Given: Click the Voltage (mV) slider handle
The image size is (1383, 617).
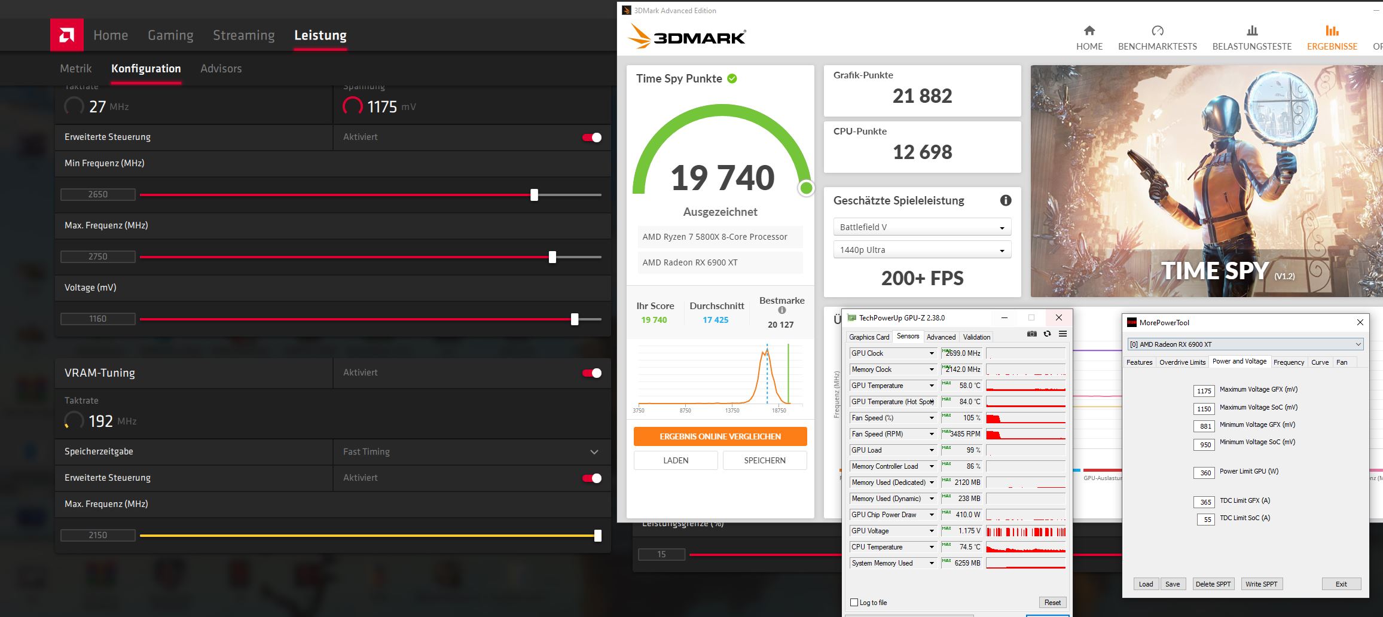Looking at the screenshot, I should 575,319.
